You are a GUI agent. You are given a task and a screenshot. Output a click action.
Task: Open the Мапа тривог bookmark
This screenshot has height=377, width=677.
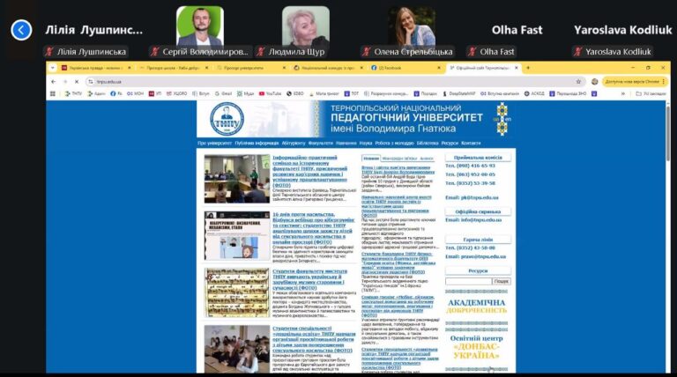click(x=324, y=93)
